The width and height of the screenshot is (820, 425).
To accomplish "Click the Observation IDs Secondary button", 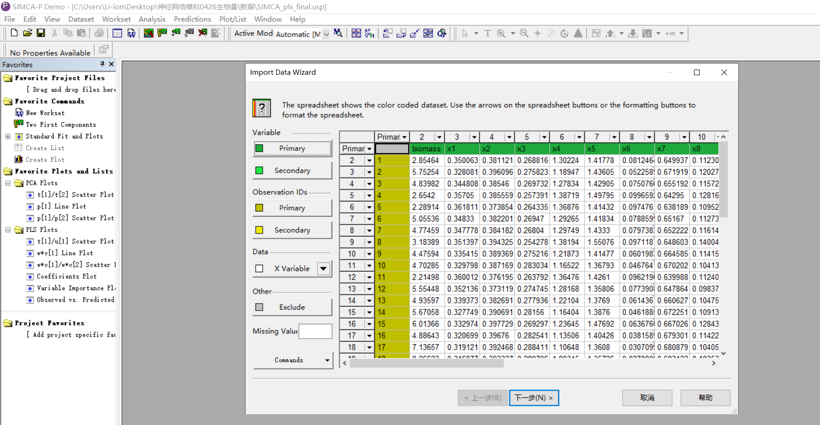I will (x=292, y=230).
